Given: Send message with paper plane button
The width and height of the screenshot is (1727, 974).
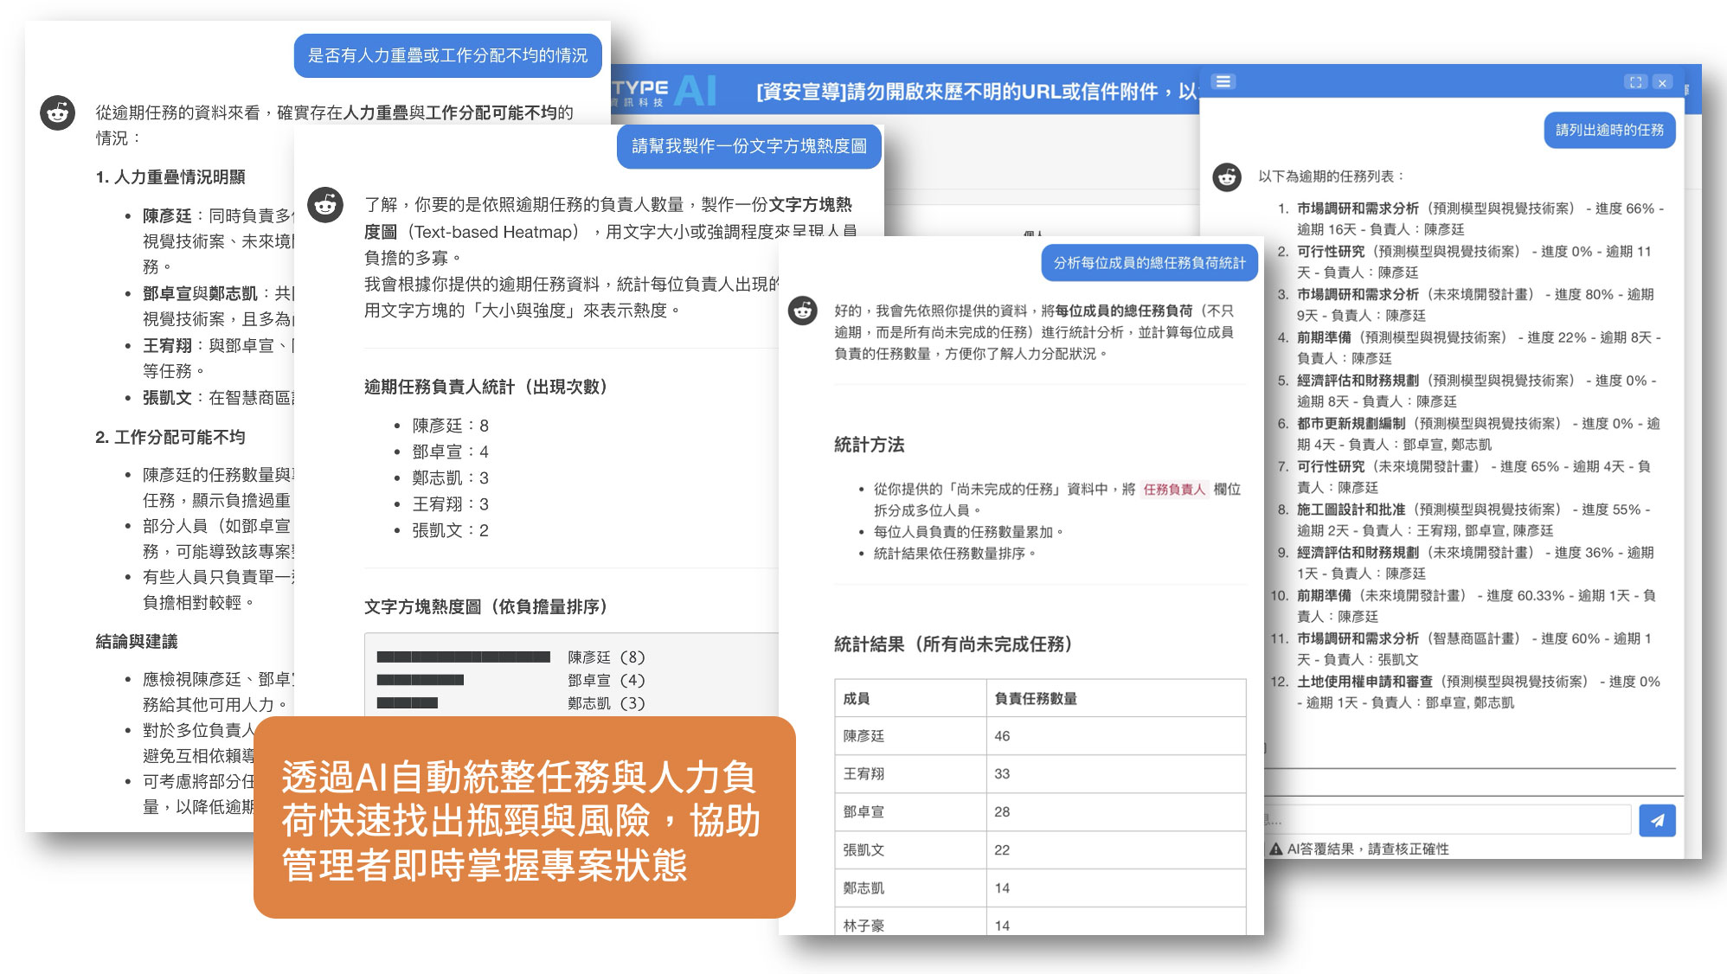Looking at the screenshot, I should pos(1657,820).
